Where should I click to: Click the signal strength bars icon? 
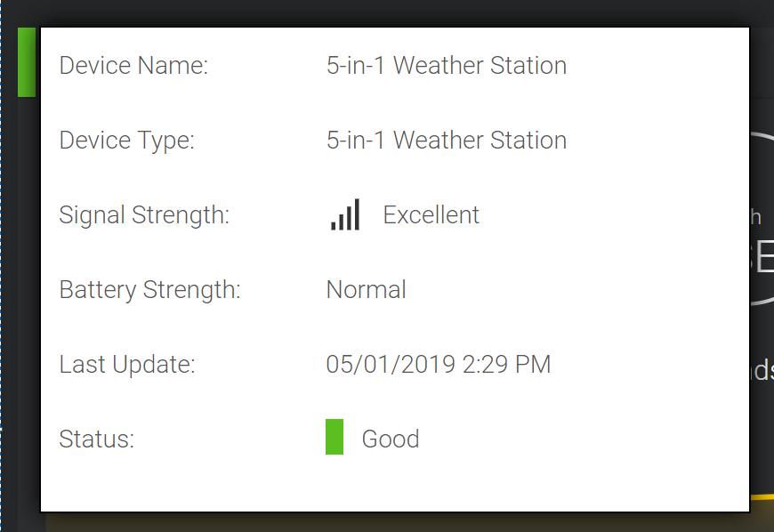click(x=345, y=214)
